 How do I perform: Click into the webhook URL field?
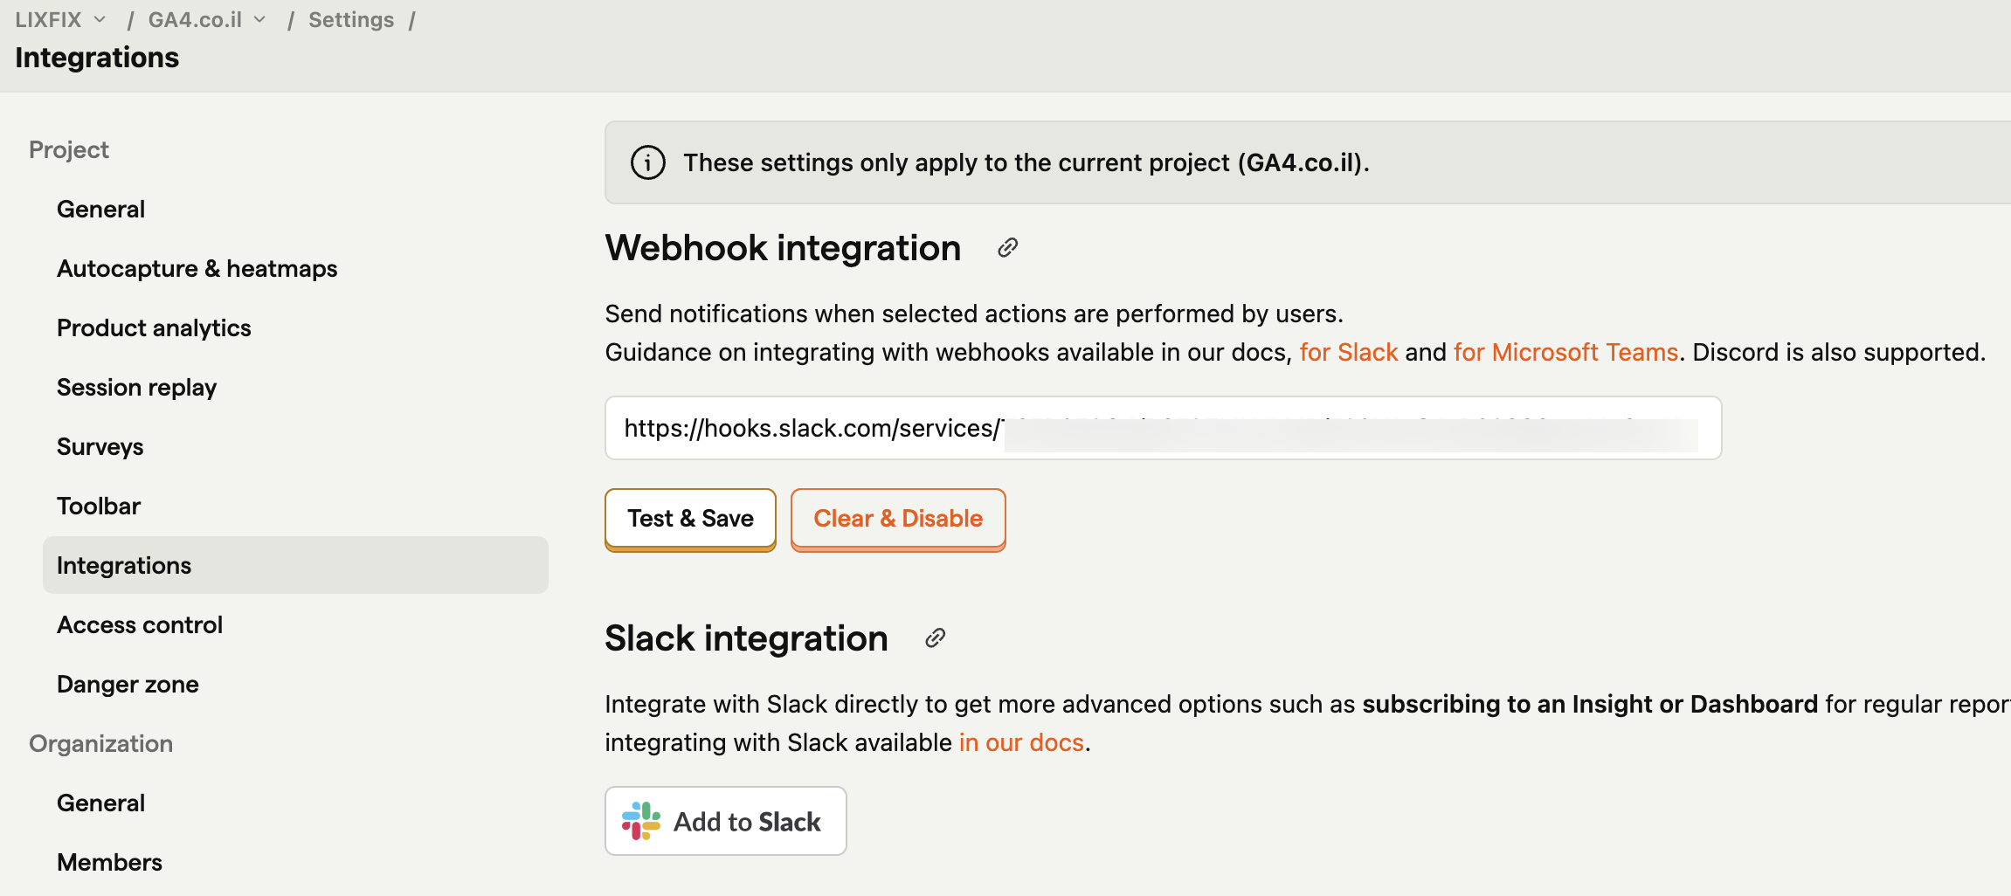pos(1163,428)
